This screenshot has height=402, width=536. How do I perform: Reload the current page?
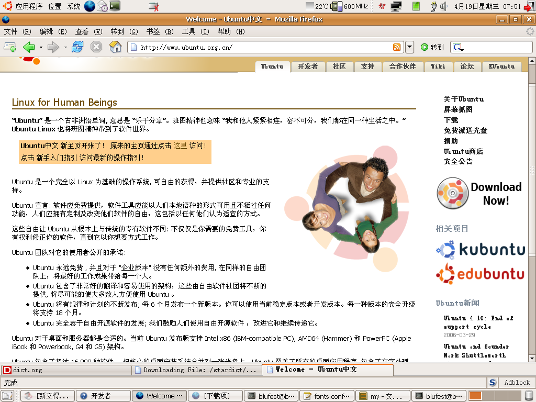coord(77,47)
